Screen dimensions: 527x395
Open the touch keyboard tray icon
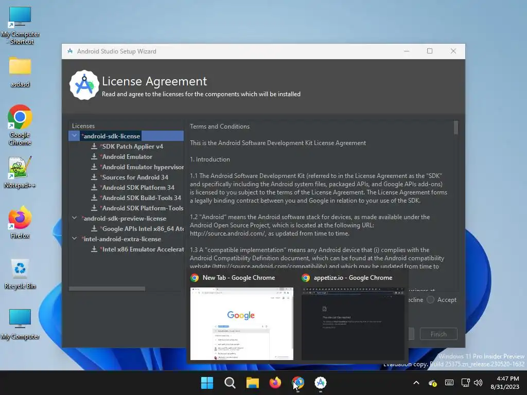pyautogui.click(x=449, y=383)
